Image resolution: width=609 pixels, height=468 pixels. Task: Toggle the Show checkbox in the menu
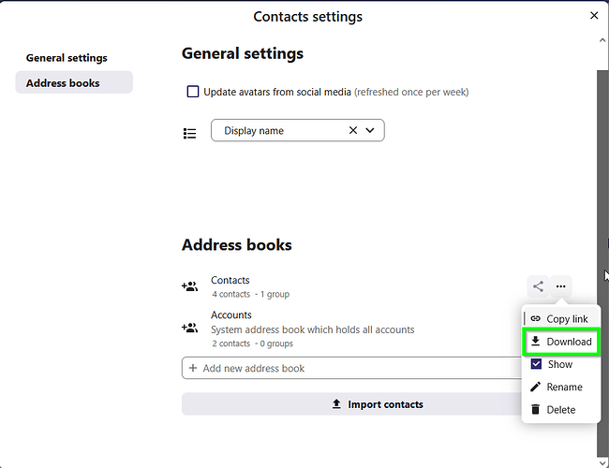(x=536, y=364)
